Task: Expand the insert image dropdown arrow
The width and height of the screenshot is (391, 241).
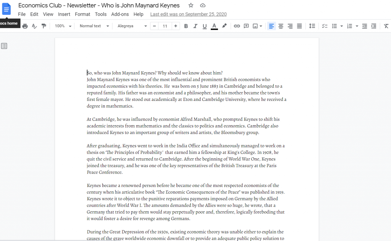Action: (x=261, y=26)
